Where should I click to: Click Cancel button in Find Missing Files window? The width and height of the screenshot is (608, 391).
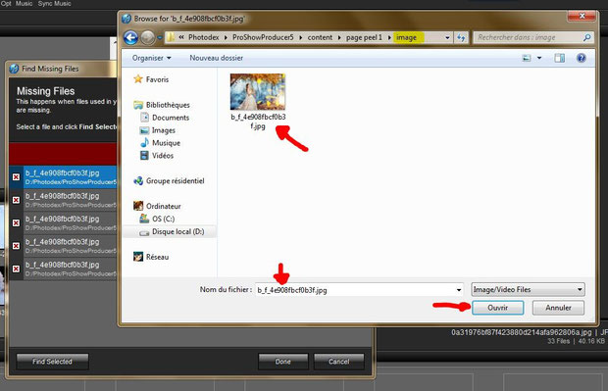click(x=339, y=362)
